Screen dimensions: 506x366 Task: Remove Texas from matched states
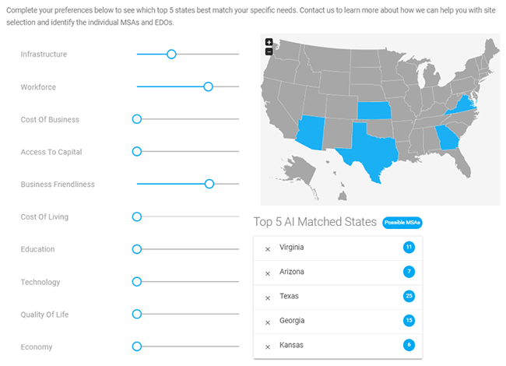tap(268, 298)
